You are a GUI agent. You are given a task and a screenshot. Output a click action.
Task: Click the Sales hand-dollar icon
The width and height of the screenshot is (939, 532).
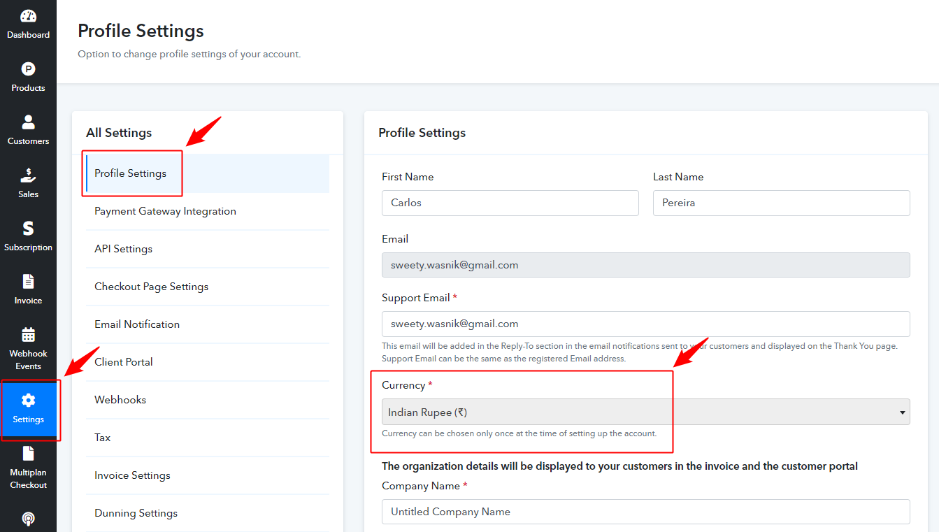coord(28,175)
